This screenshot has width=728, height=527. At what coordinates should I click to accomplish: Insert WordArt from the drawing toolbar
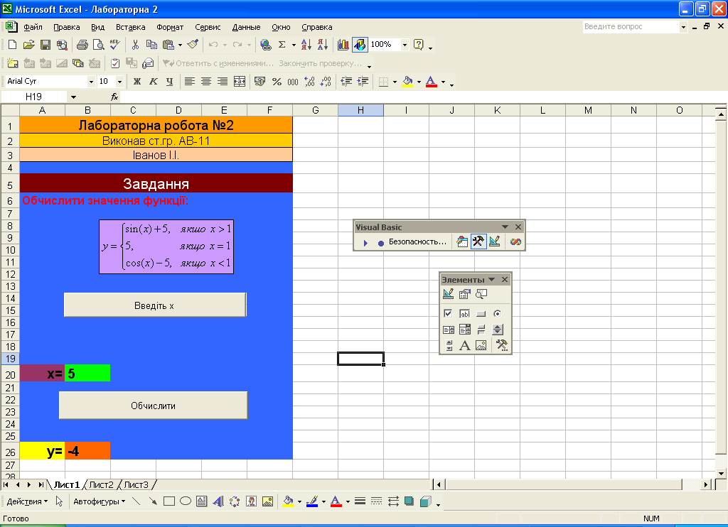pyautogui.click(x=218, y=501)
